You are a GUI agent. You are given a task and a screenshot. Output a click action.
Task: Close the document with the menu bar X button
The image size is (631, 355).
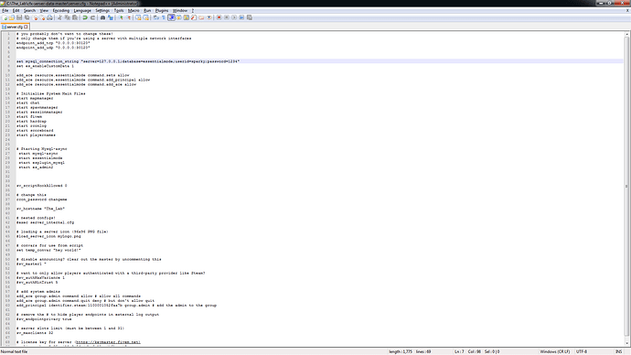(627, 10)
